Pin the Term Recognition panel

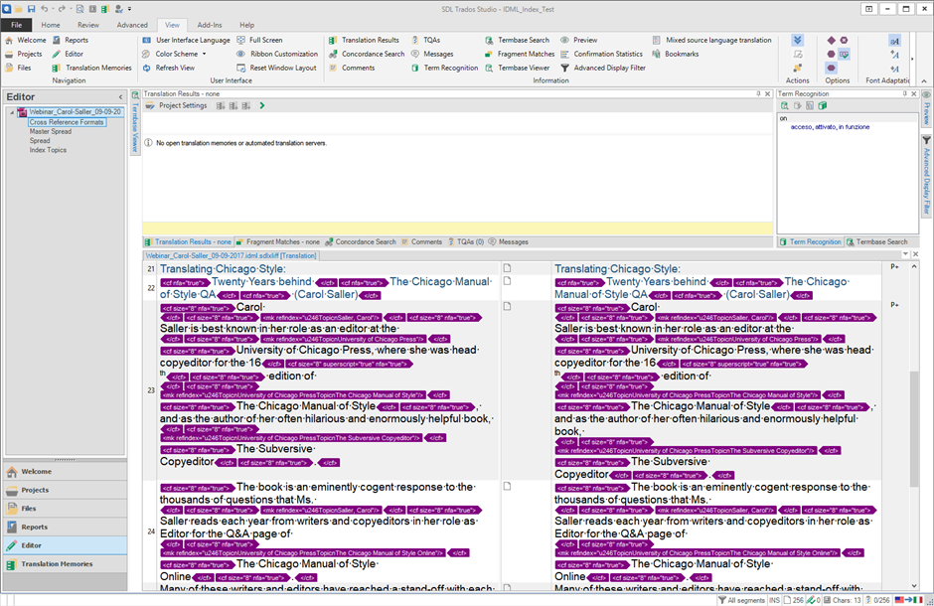pos(904,94)
